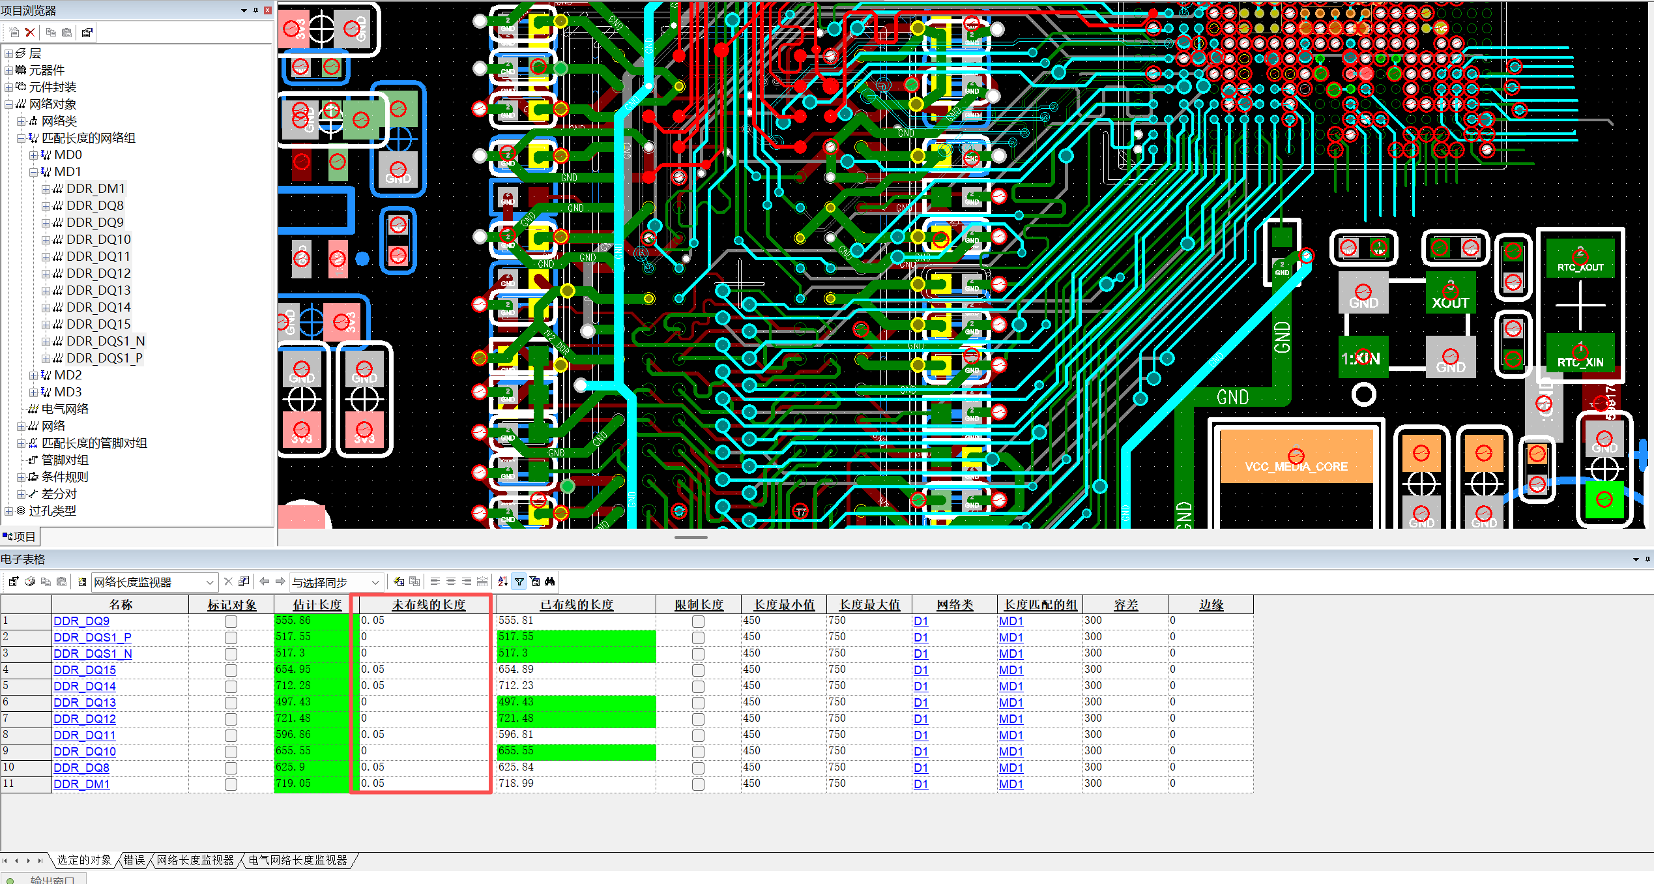Open DDR_DQ12 link in 名称 column

coord(85,719)
